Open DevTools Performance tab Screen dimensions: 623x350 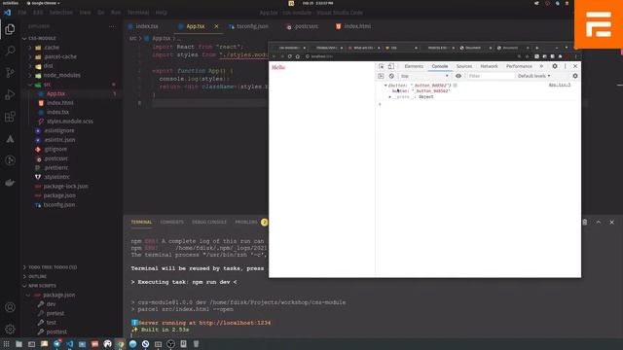tap(519, 66)
